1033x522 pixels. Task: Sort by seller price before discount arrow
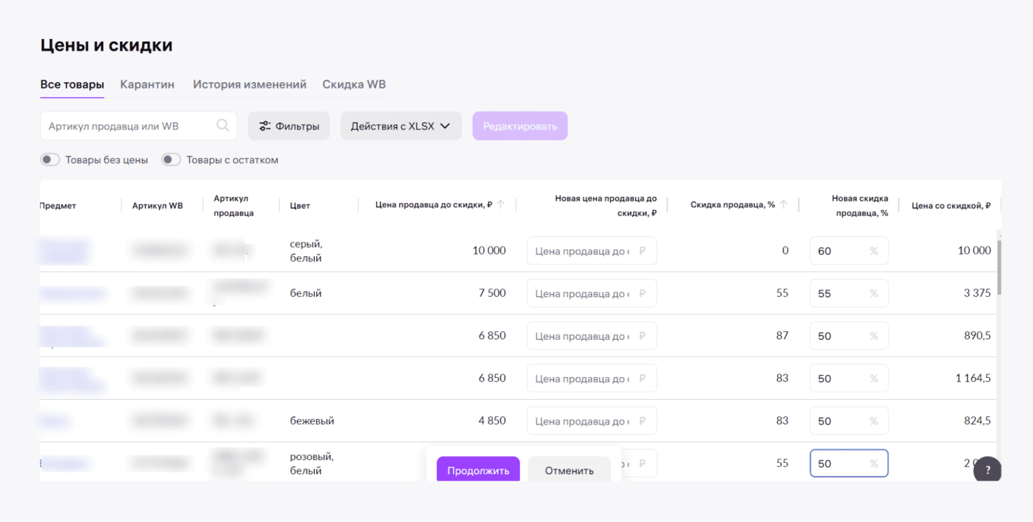pyautogui.click(x=500, y=204)
